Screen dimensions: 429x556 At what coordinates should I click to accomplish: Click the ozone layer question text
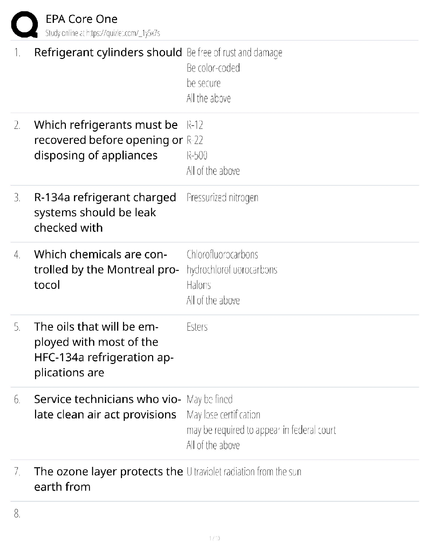coord(108,479)
